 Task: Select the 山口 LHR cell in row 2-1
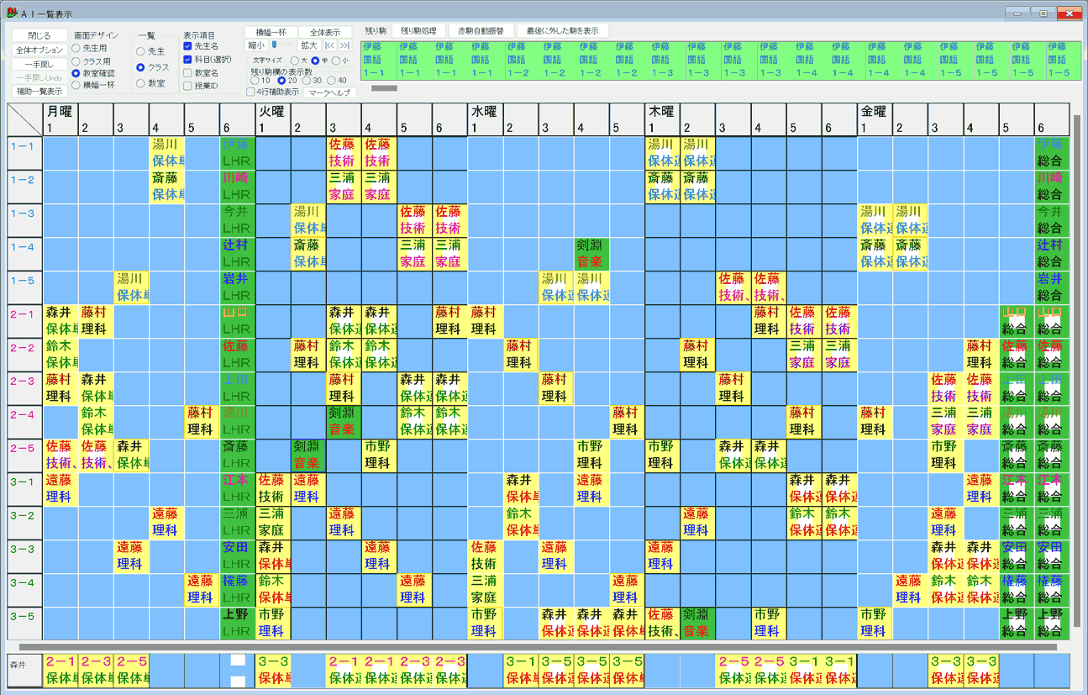tap(238, 321)
